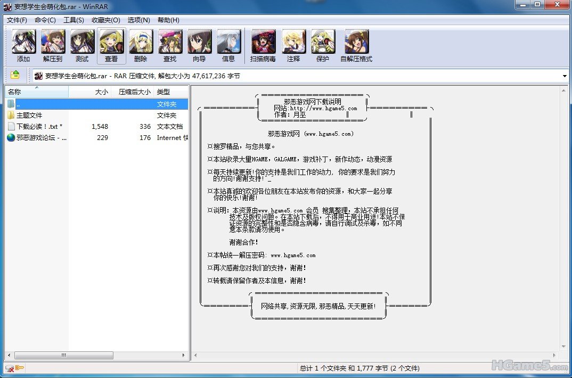Open the 工具(S) menu
This screenshot has width=572, height=378.
tap(73, 20)
